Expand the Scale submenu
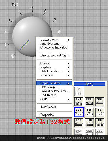The height and width of the screenshot is (141, 108). pyautogui.click(x=54, y=99)
